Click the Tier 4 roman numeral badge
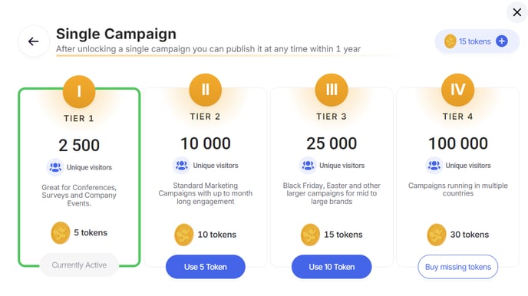The height and width of the screenshot is (296, 528). click(458, 90)
